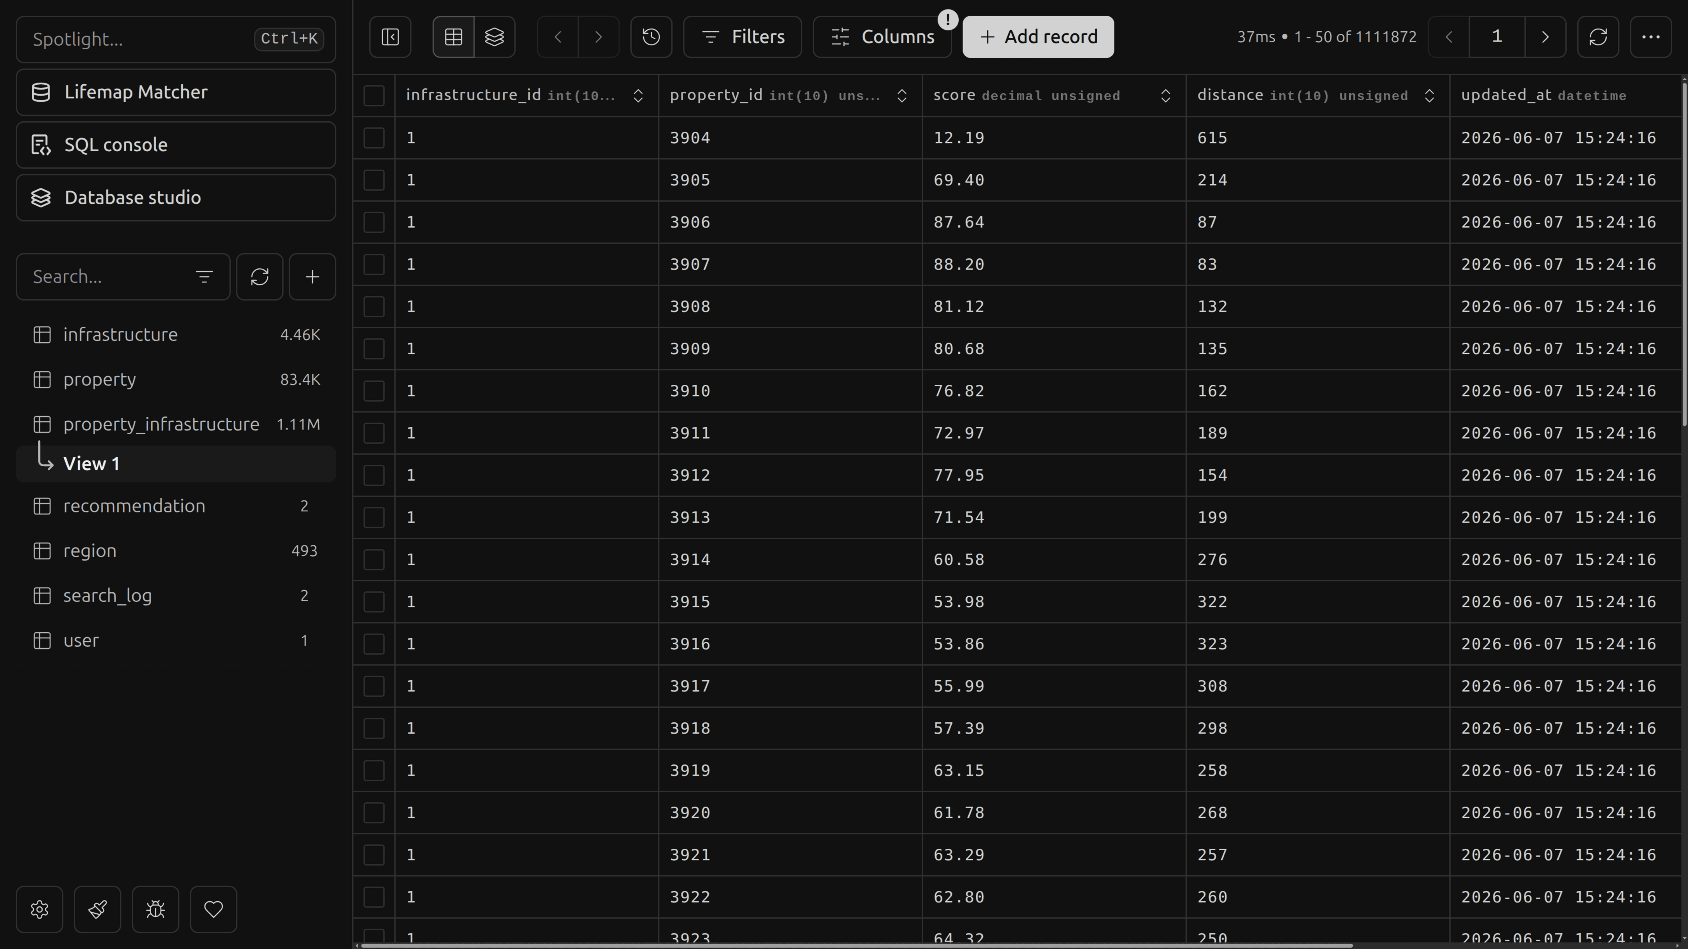The width and height of the screenshot is (1688, 949).
Task: Go to the next page of records
Action: [x=1545, y=36]
